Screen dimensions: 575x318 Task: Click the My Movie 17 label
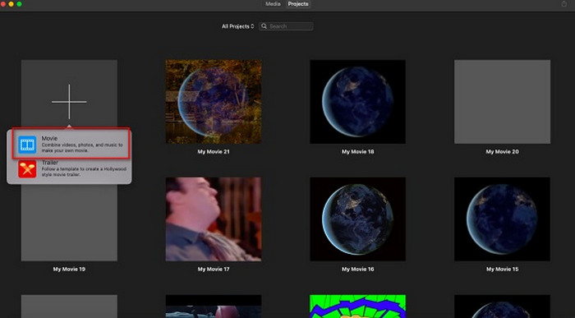[x=214, y=269]
